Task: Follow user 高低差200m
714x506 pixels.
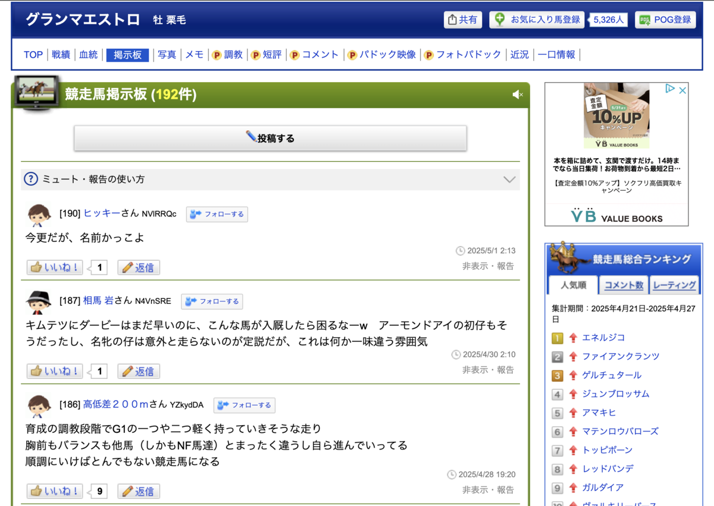Action: pyautogui.click(x=245, y=405)
